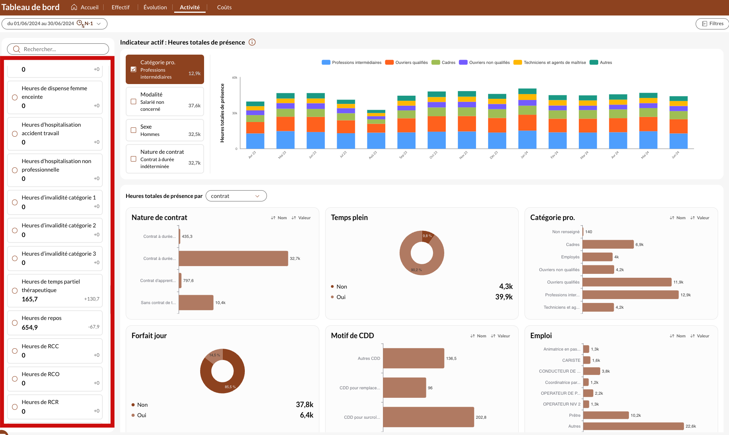Screen dimensions: 729x435
Task: Click the 32,7k bar in Nature de contrat
Action: (x=233, y=258)
